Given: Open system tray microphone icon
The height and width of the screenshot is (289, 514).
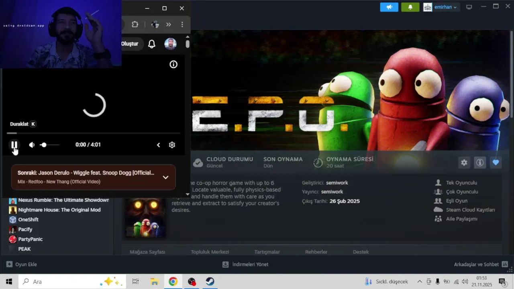Looking at the screenshot, I should tap(438, 281).
